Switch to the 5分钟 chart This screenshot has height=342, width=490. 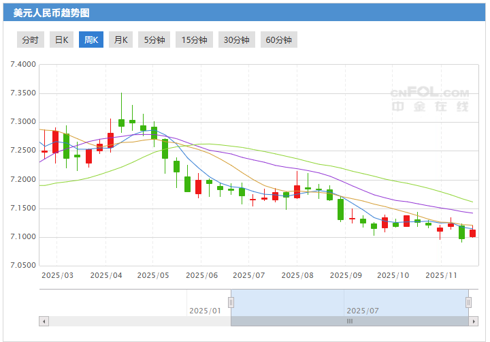(154, 40)
